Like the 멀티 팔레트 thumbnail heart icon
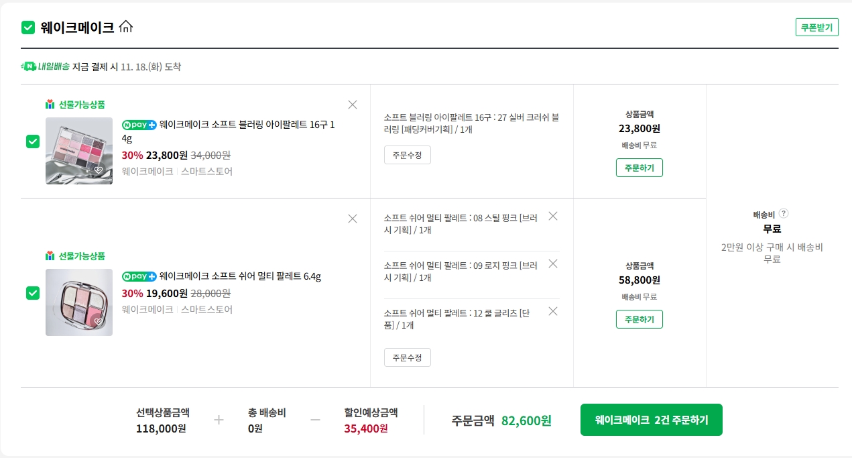The height and width of the screenshot is (458, 852). click(99, 322)
